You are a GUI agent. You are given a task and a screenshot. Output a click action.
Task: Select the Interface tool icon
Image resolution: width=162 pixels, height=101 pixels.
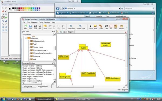[x=122, y=27]
